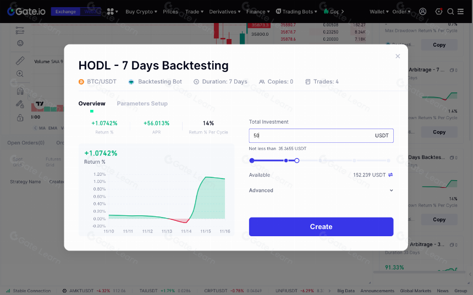Click the EMA indicator label below chart
Image resolution: width=473 pixels, height=295 pixels.
click(53, 128)
